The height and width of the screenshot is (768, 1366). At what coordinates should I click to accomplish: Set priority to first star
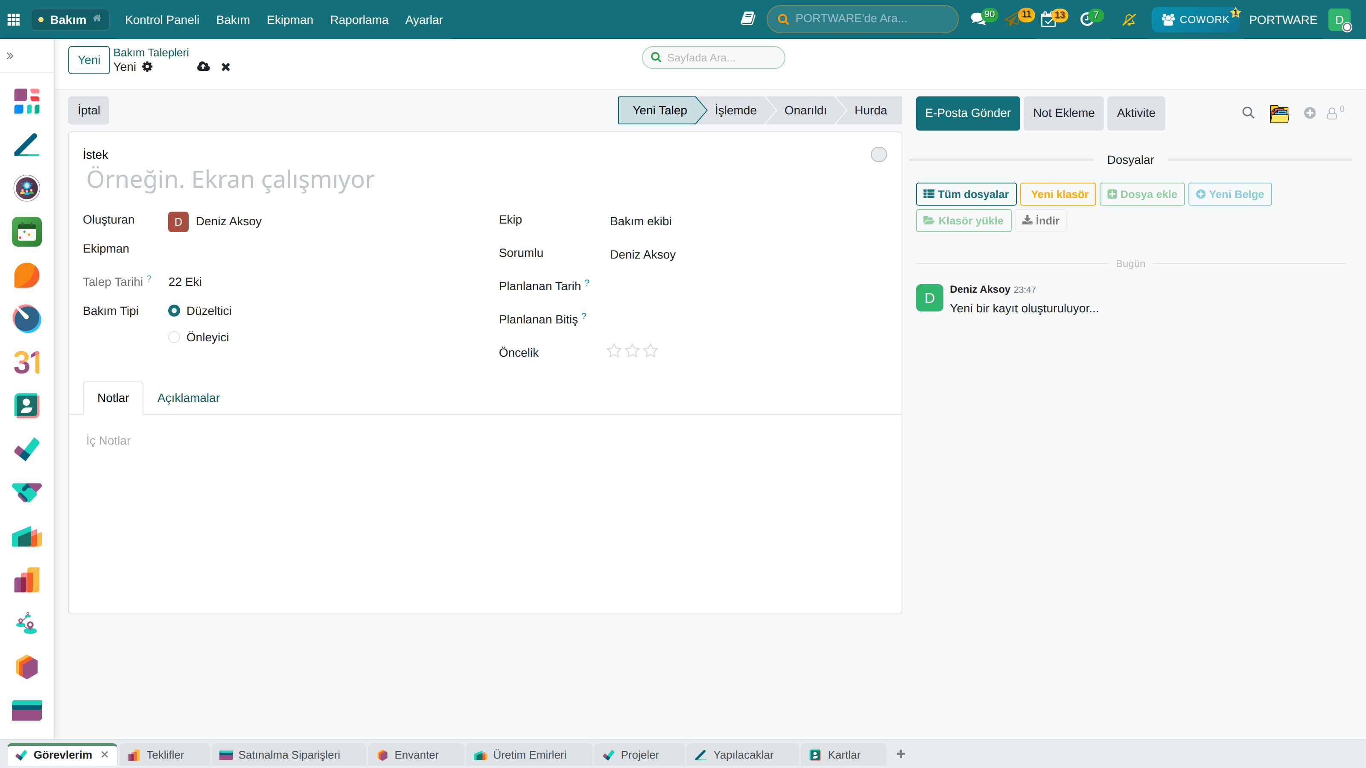[613, 351]
